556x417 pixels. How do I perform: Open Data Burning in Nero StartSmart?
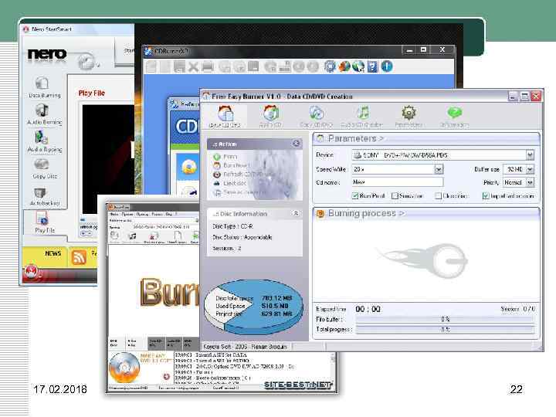(44, 87)
